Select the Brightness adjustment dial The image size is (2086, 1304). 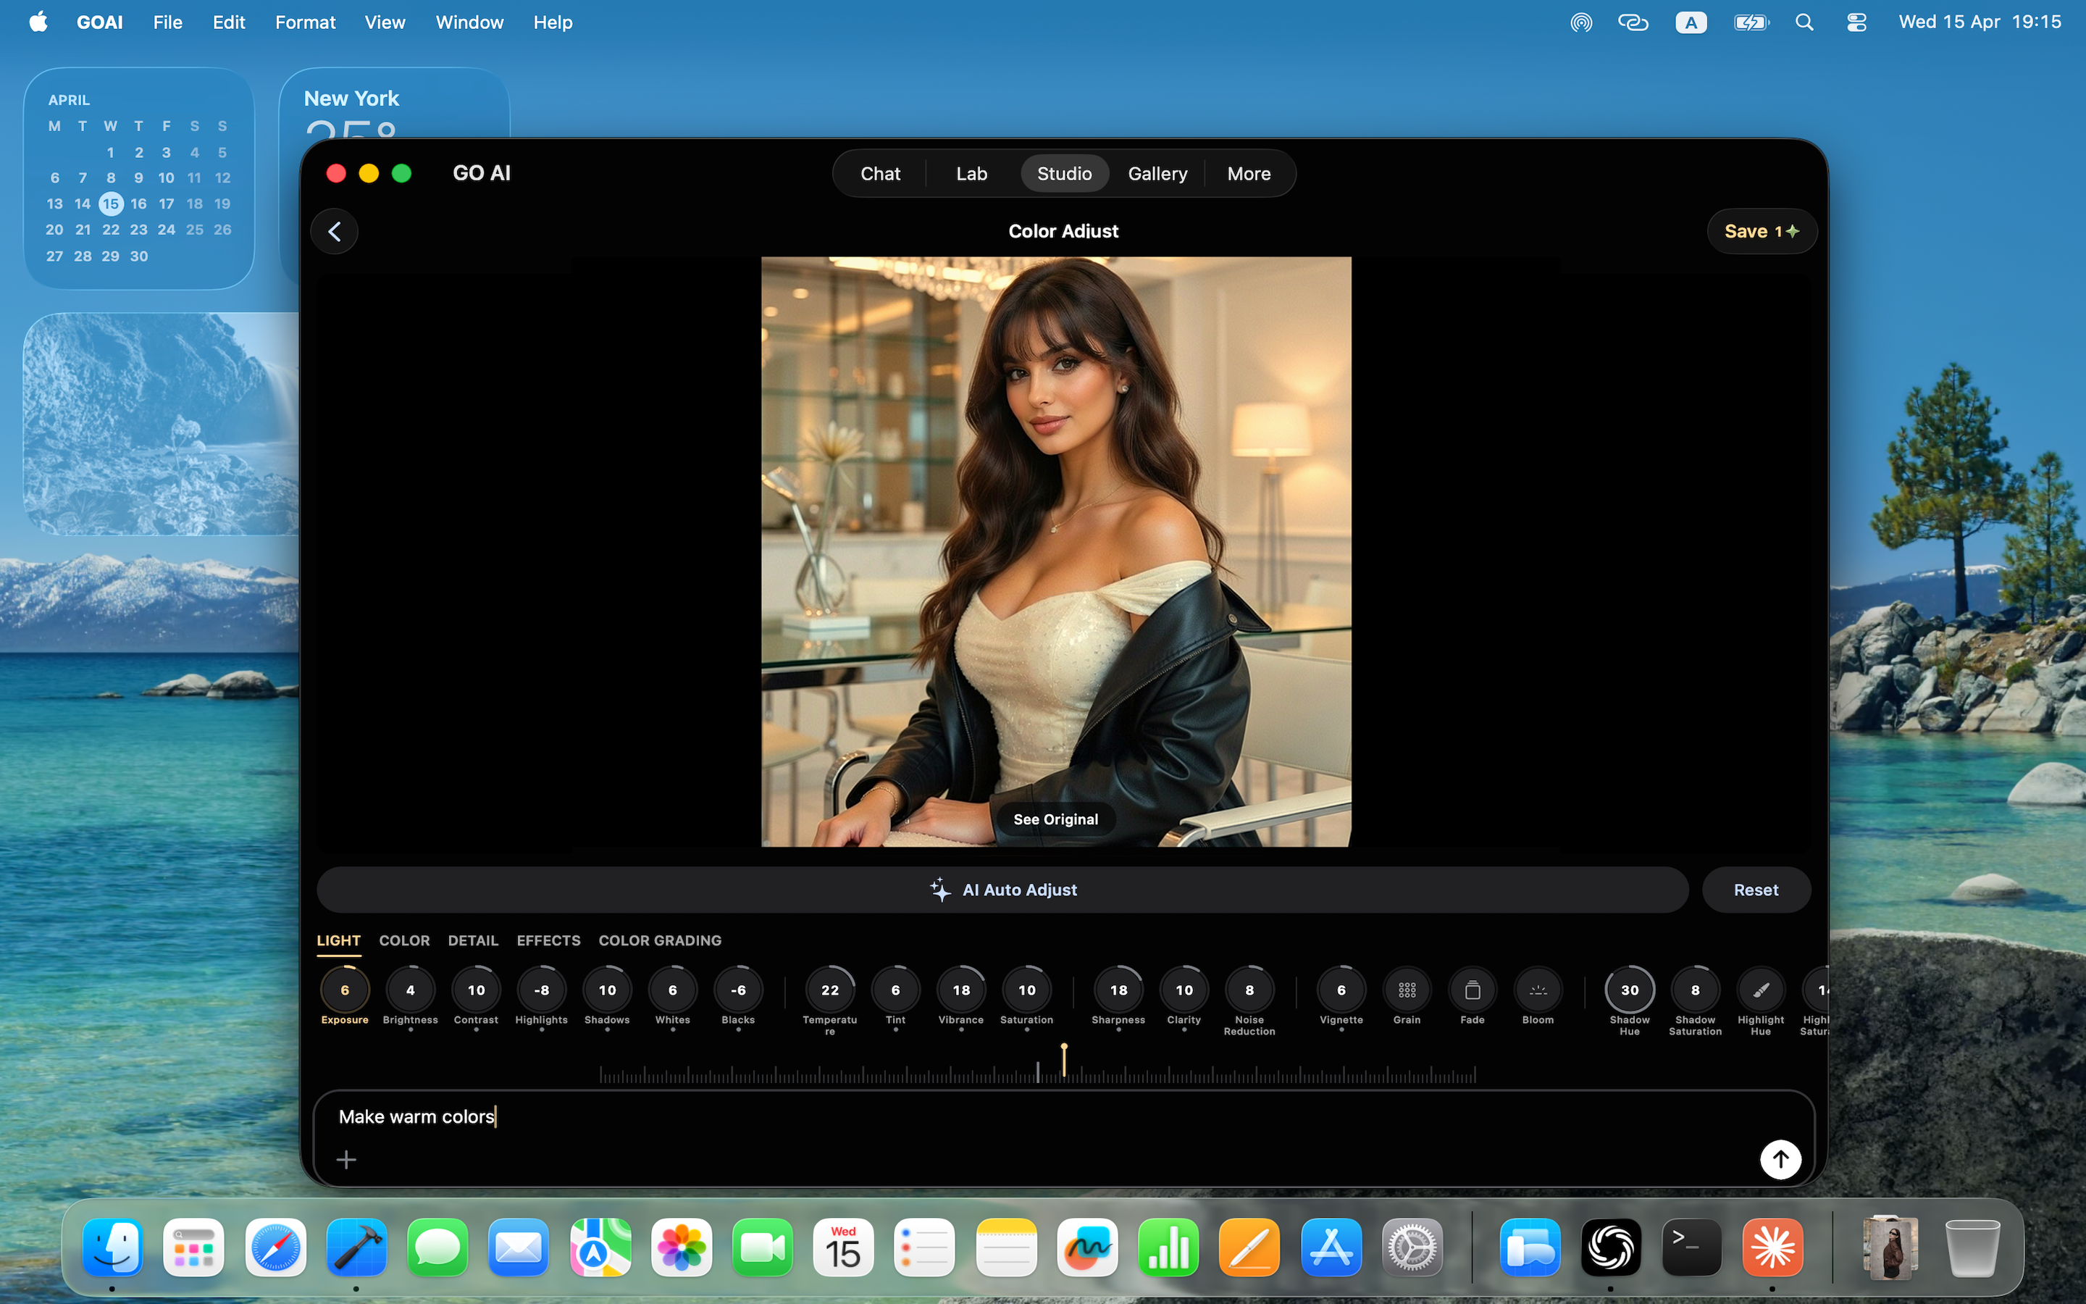(x=410, y=990)
